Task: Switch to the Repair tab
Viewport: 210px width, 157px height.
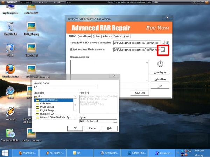Action: (72, 36)
